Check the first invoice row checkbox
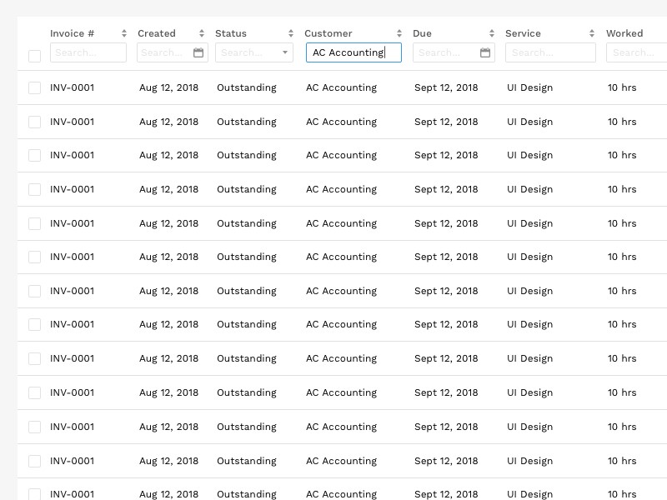Image resolution: width=667 pixels, height=500 pixels. [x=34, y=87]
